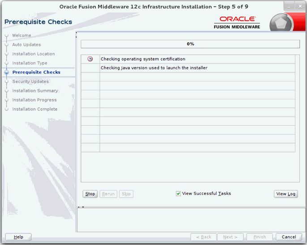Open the Help button
The image size is (307, 245).
[18, 237]
